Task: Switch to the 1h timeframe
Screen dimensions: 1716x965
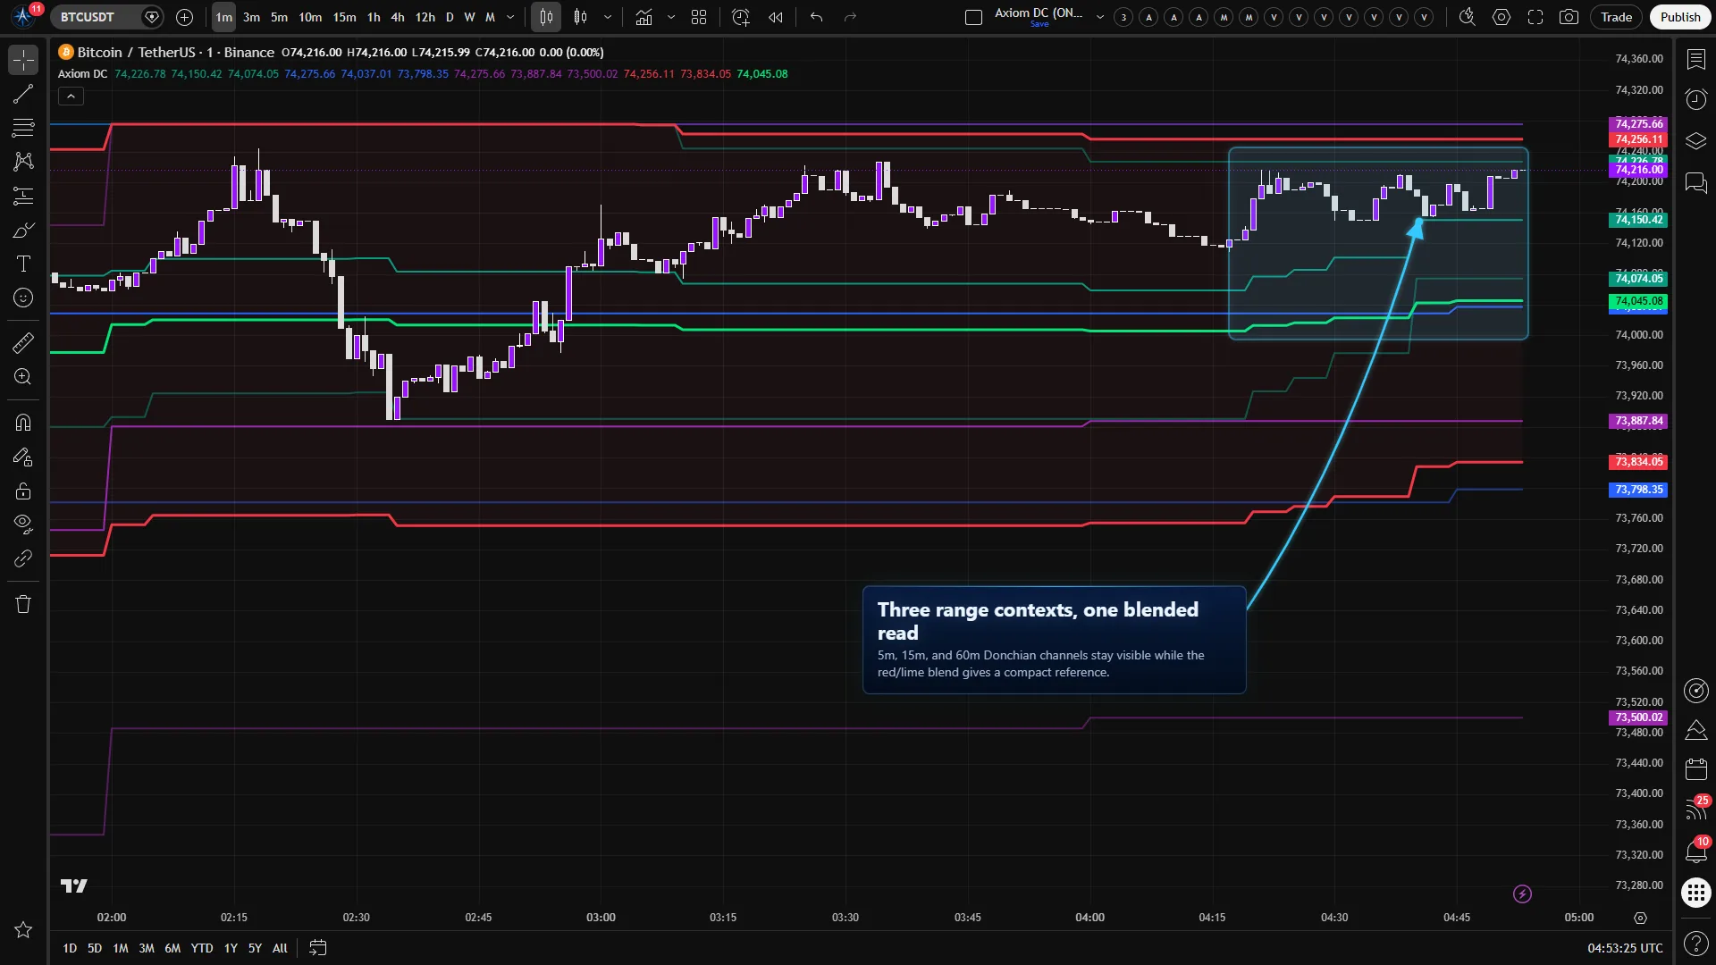Action: click(x=374, y=17)
